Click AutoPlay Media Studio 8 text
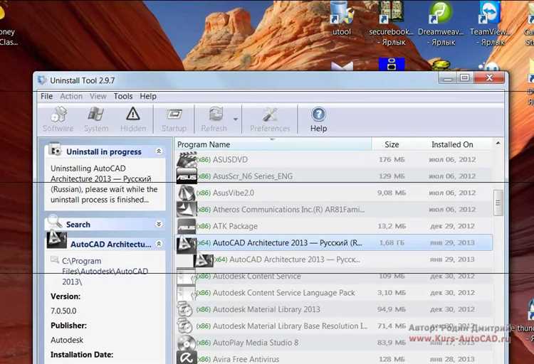534x364 pixels. pyautogui.click(x=256, y=343)
